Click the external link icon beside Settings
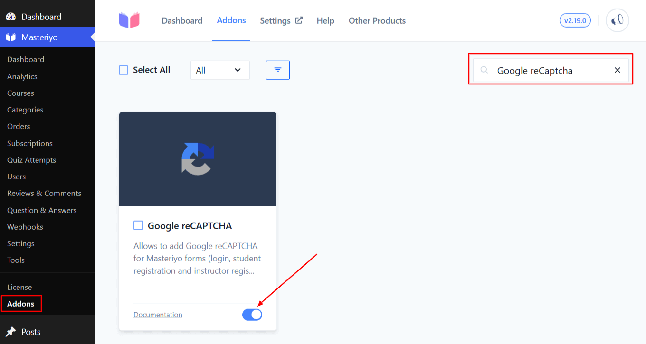Viewport: 646px width, 344px height. click(299, 20)
